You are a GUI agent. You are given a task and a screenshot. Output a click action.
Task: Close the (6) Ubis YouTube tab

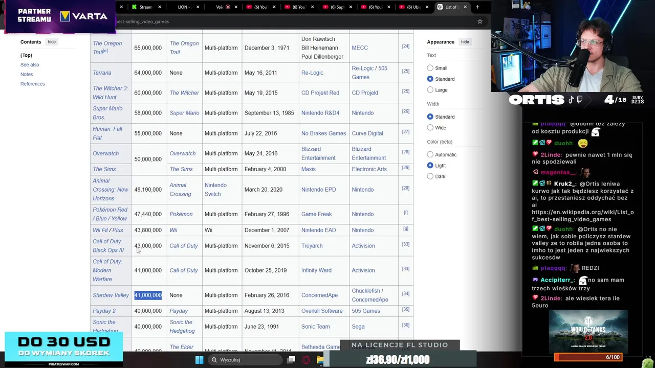click(x=427, y=7)
